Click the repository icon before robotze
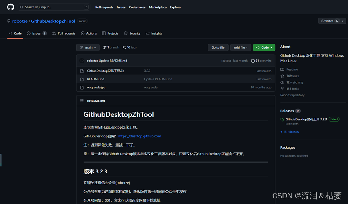 9,21
